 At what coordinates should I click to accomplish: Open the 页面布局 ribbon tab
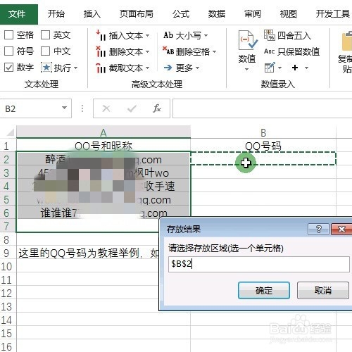click(137, 14)
